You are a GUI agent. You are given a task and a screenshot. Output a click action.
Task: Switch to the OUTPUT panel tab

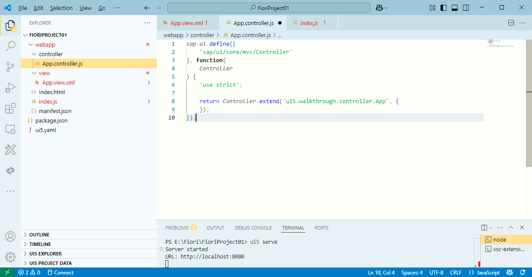coord(215,228)
